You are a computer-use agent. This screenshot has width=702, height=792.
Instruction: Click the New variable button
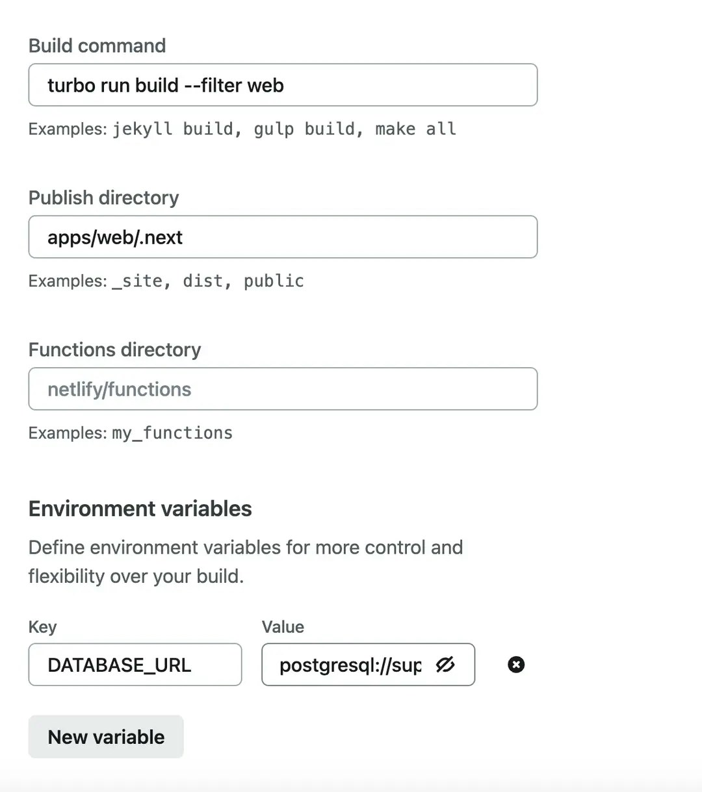pyautogui.click(x=106, y=737)
